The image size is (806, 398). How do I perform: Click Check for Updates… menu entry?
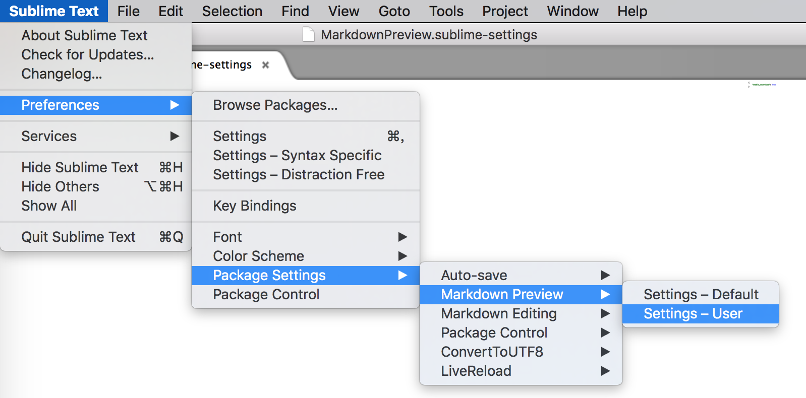87,54
